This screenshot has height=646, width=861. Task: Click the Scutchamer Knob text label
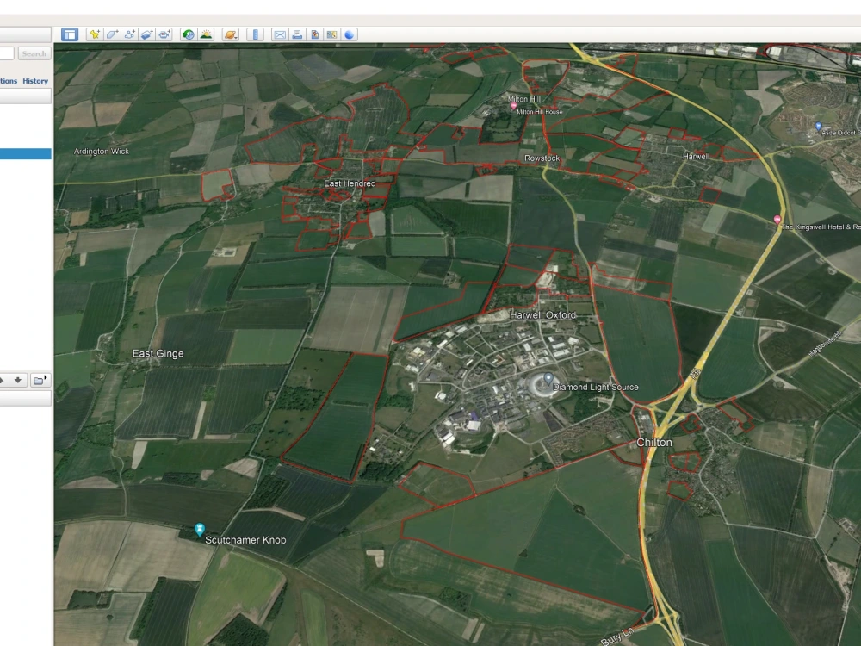(245, 540)
